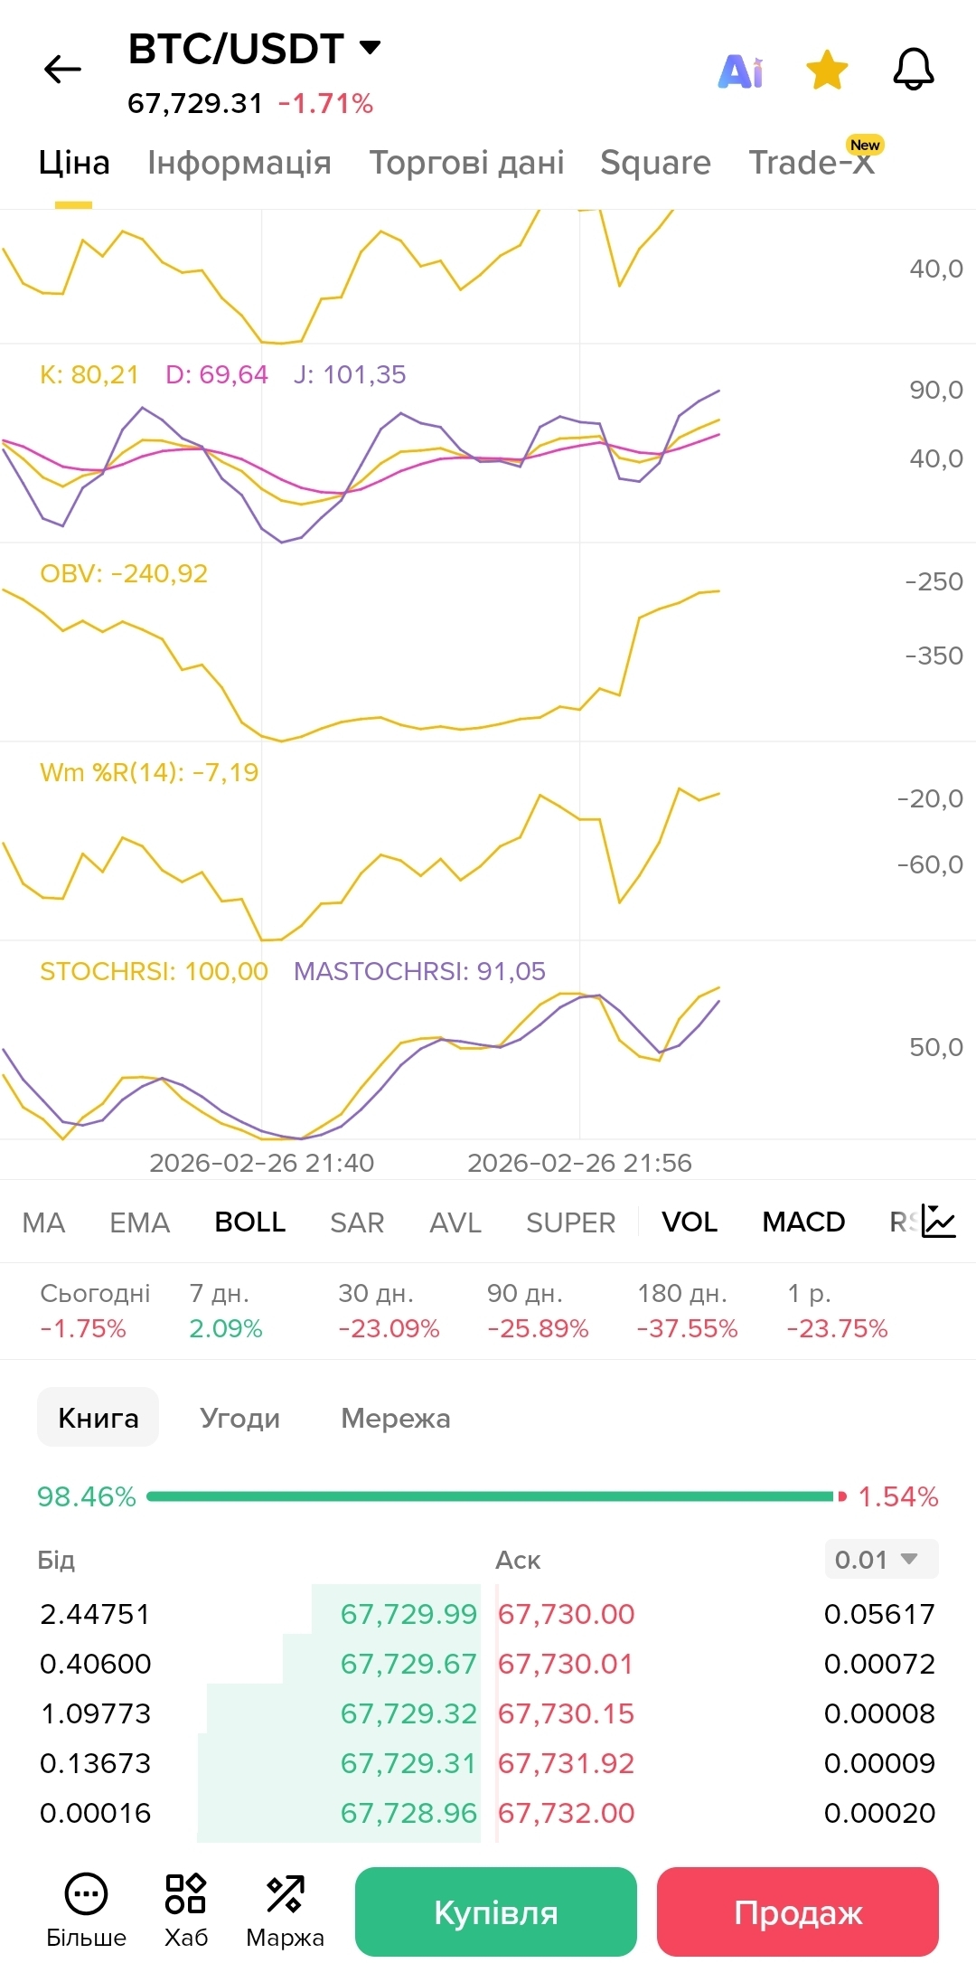Switch to the Інформація tab

[x=239, y=163]
